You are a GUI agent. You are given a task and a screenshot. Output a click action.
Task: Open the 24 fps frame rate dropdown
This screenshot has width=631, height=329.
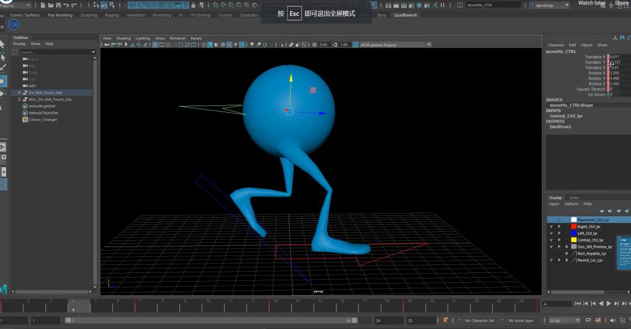564,320
